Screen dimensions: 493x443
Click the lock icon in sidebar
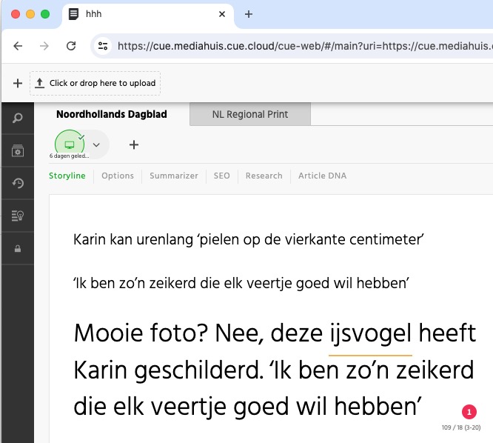[18, 249]
